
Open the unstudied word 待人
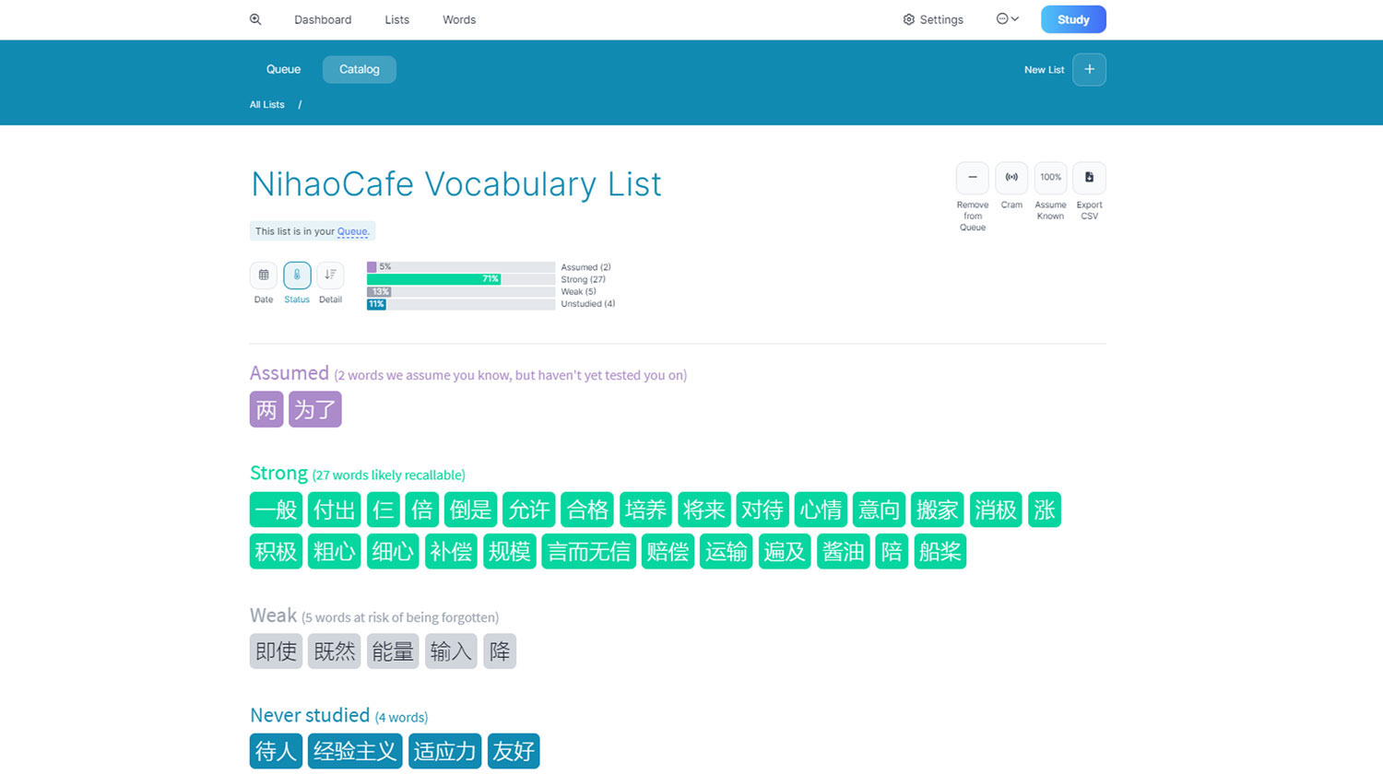[x=276, y=751]
